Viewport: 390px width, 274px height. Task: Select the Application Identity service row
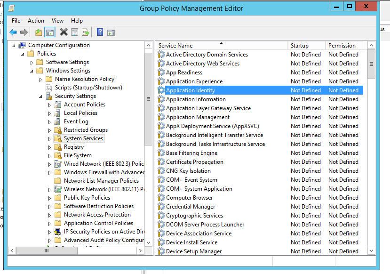pos(260,90)
